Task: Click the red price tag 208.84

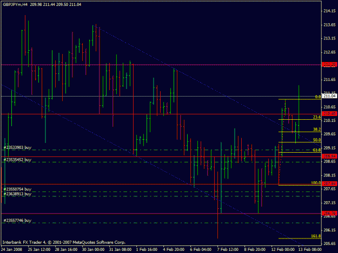Action: 329,156
